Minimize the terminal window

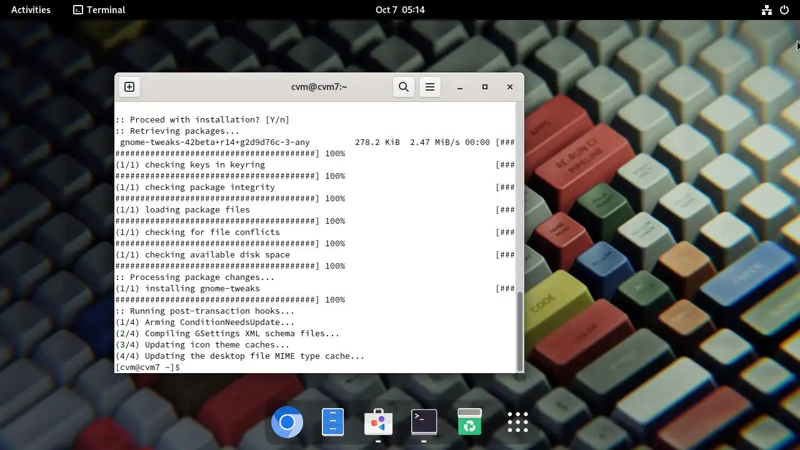[x=460, y=87]
